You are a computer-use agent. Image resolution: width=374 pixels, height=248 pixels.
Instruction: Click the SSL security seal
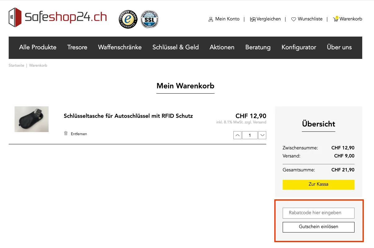pyautogui.click(x=150, y=19)
